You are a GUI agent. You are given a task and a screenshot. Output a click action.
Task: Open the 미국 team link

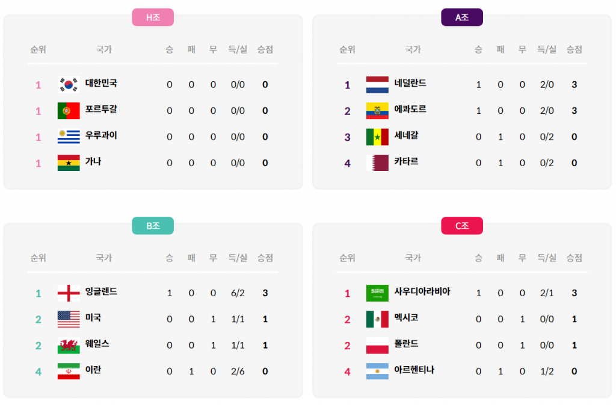93,318
